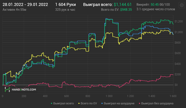Click the '1 600' x-axis tick label

point(173,96)
